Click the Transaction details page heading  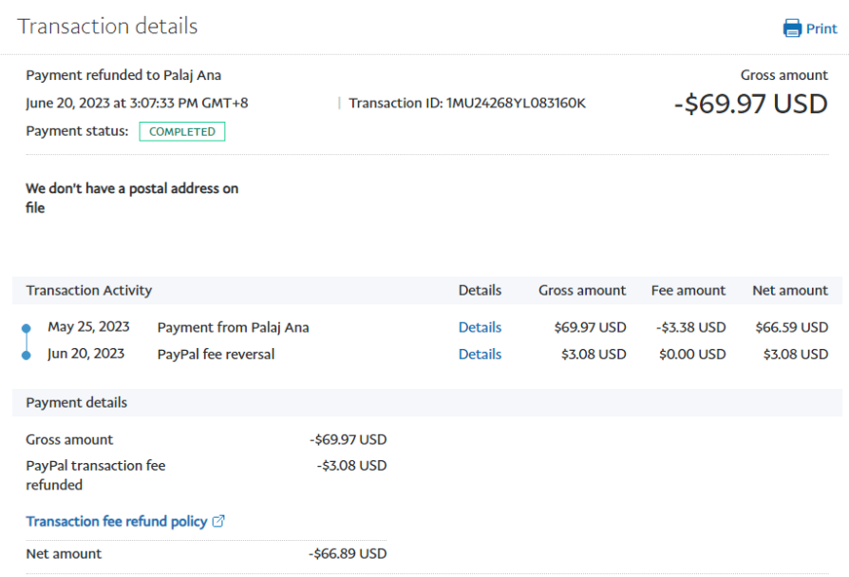tap(107, 26)
